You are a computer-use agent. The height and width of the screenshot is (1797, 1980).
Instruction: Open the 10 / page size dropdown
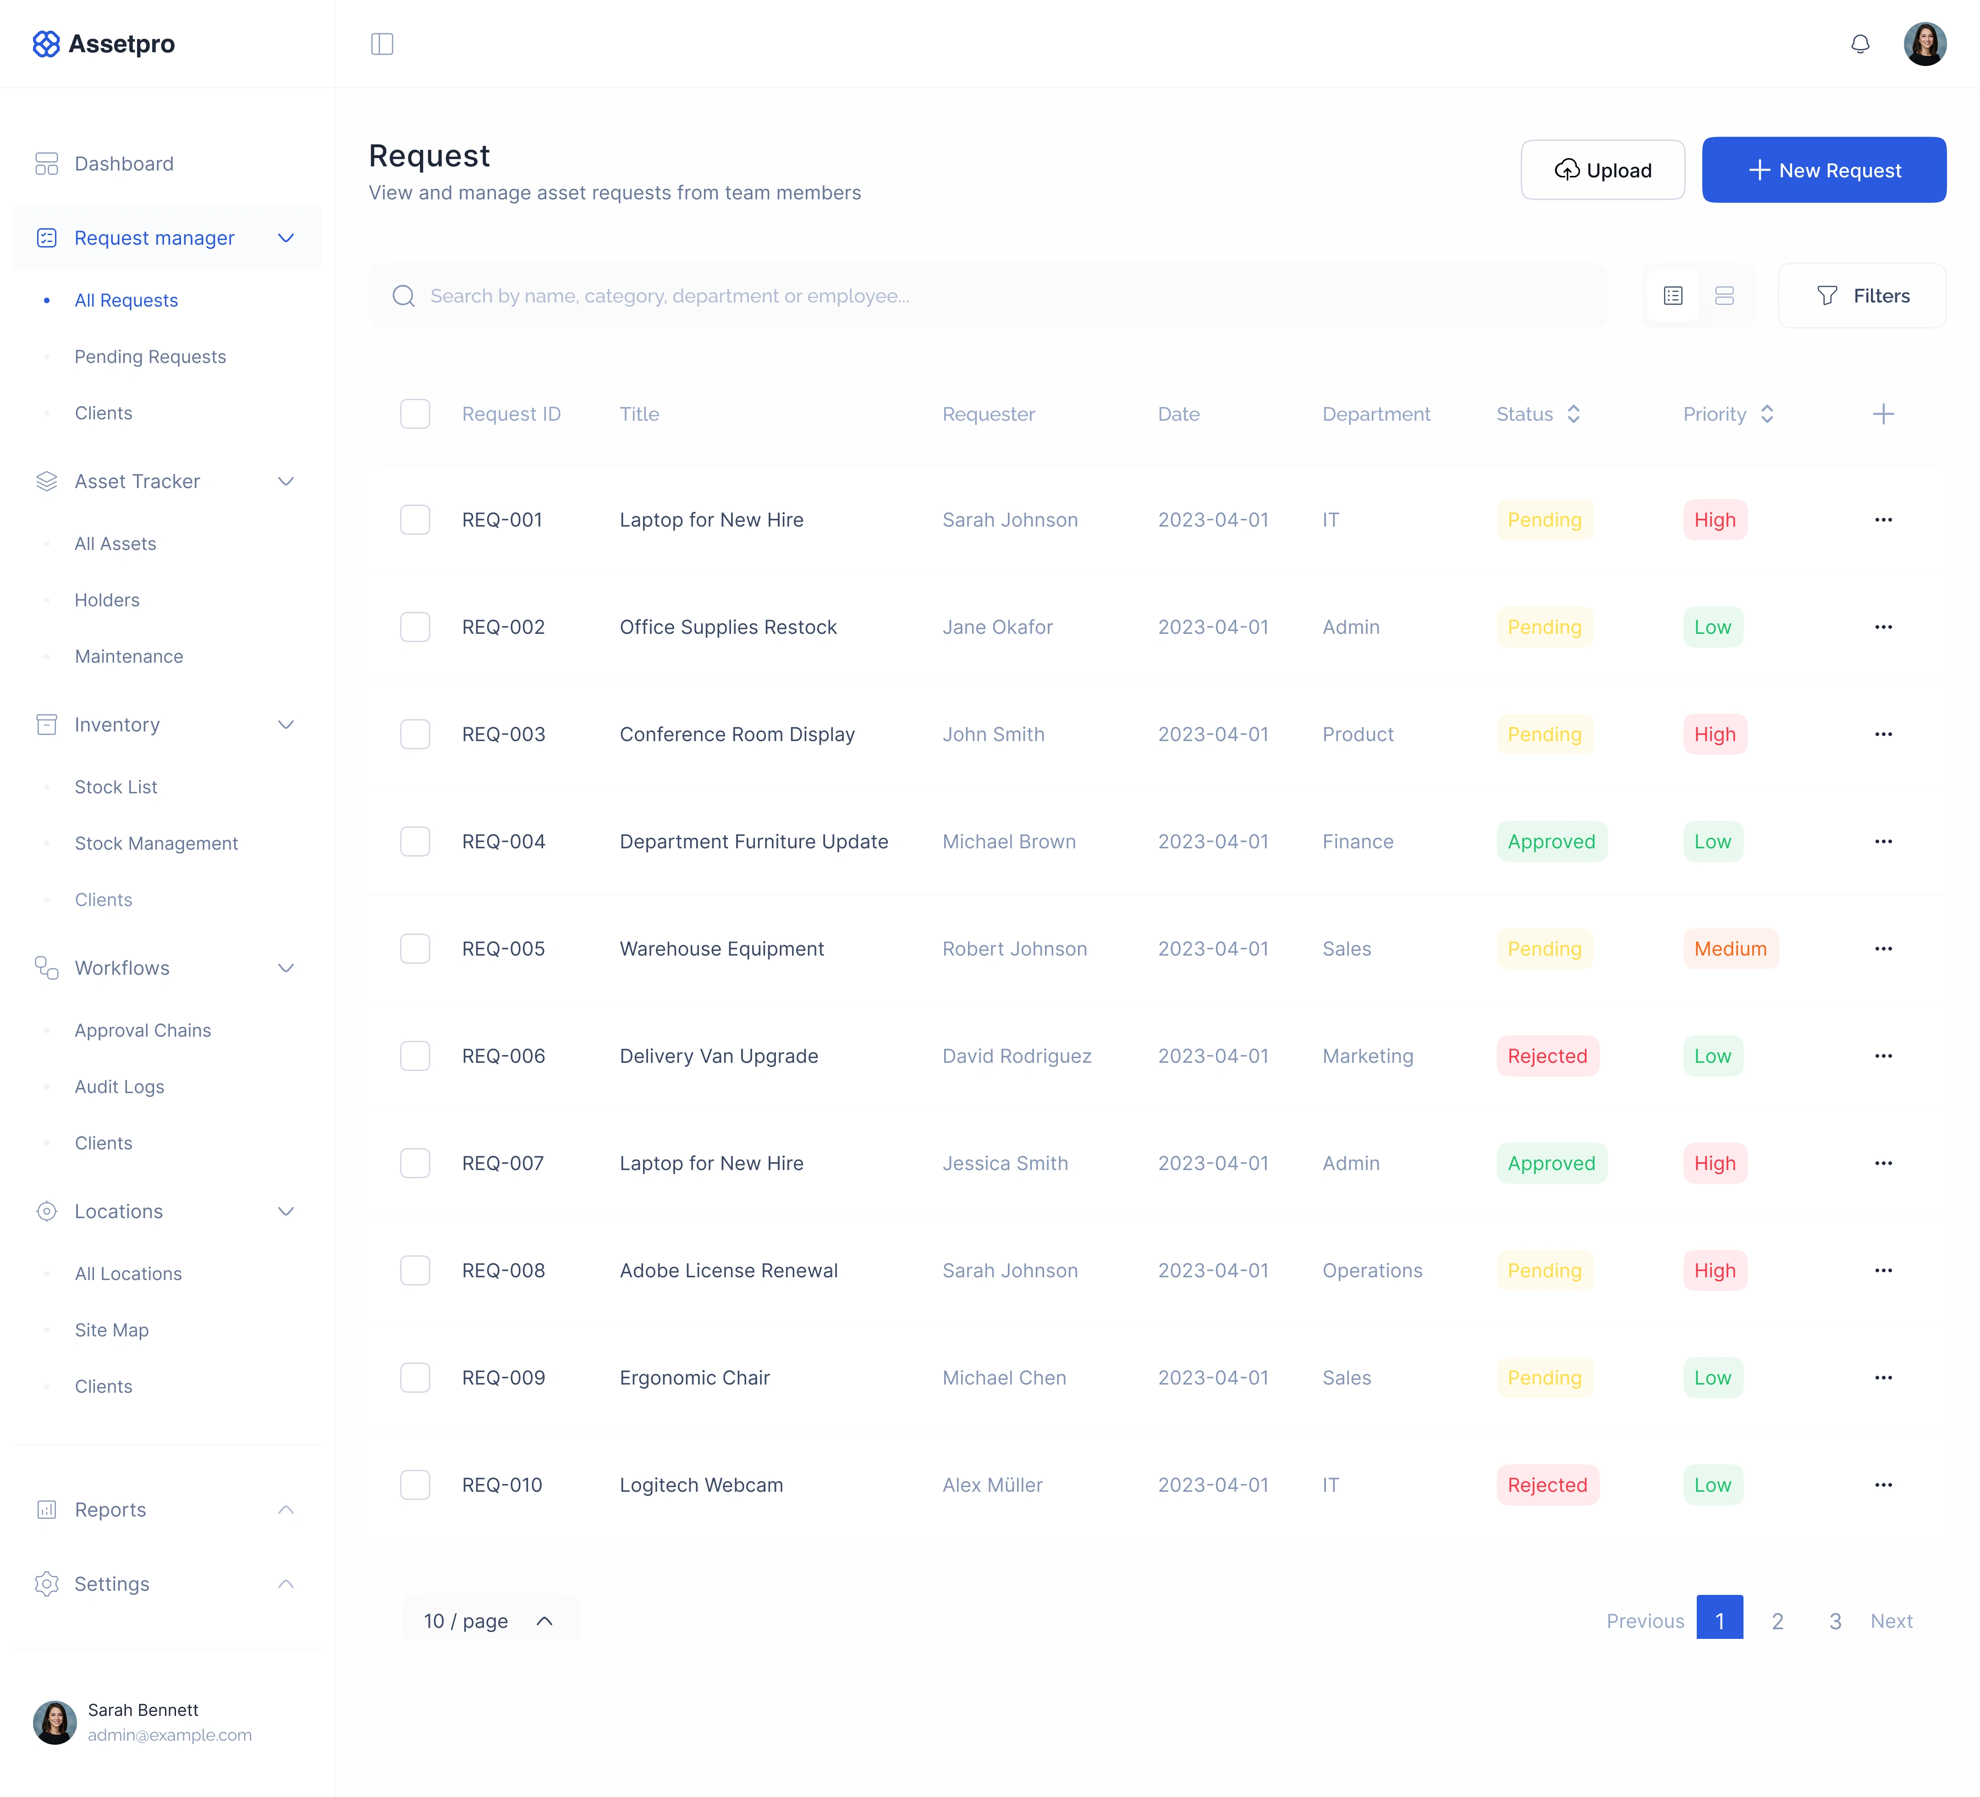pos(488,1620)
